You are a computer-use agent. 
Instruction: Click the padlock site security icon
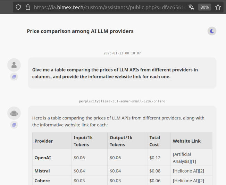pos(28,7)
